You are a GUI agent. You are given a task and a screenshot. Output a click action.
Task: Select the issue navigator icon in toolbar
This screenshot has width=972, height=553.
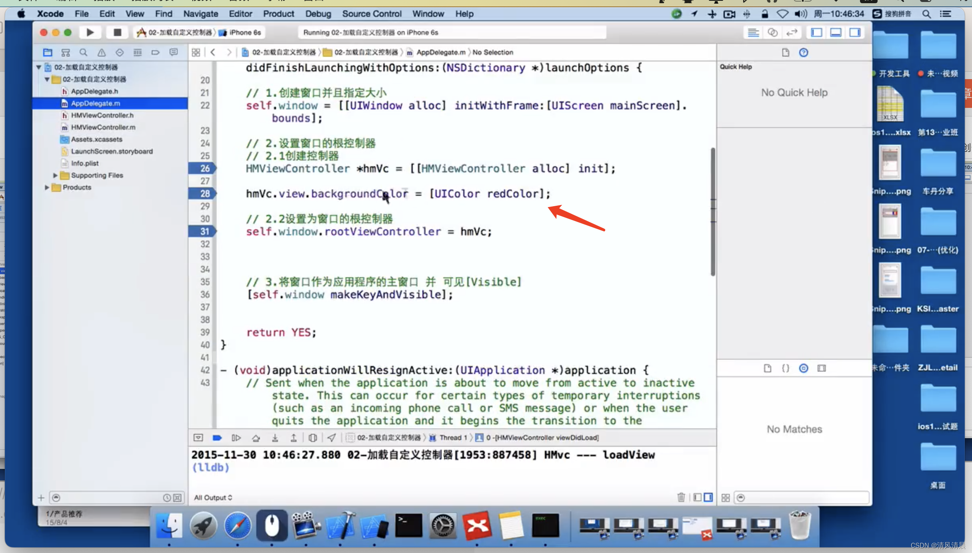point(102,52)
